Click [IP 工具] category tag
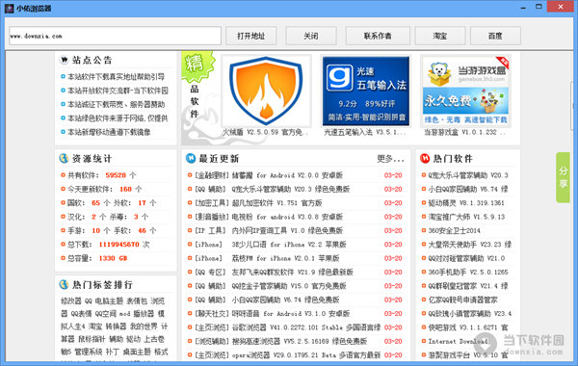The height and width of the screenshot is (366, 578). [210, 231]
